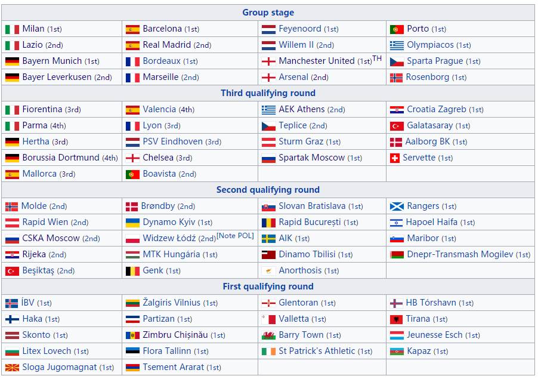Click the TH superscript note link
This screenshot has height=379, width=538.
coord(377,58)
